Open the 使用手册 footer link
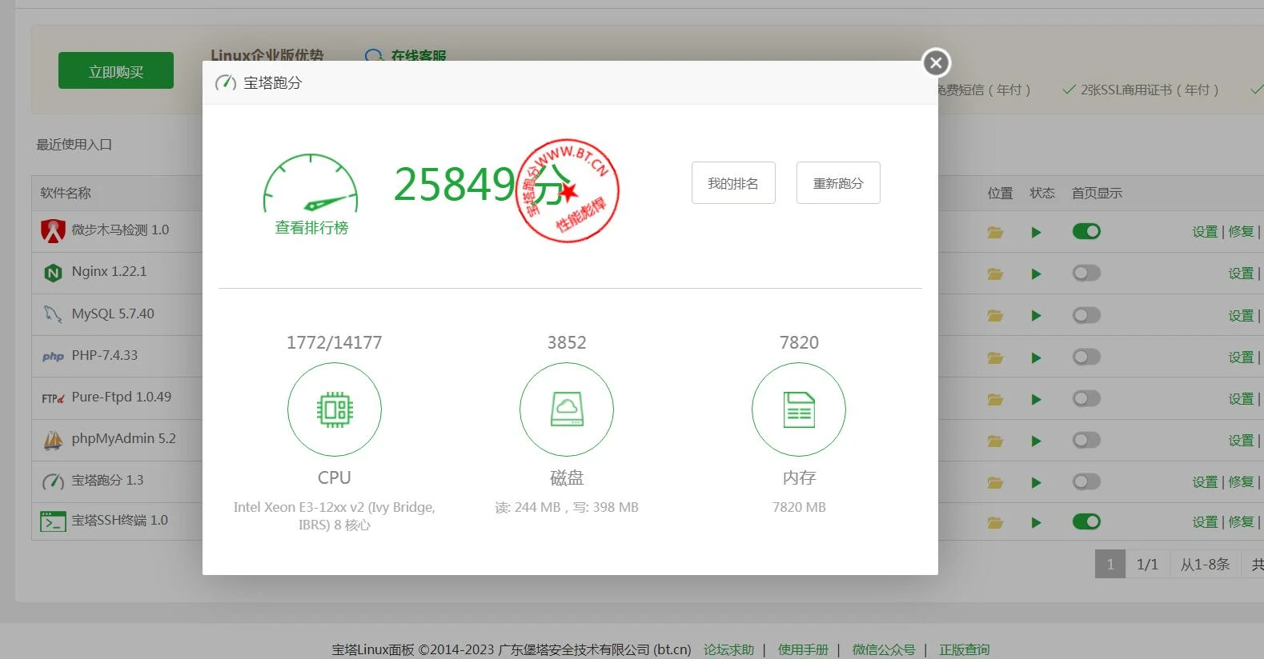The width and height of the screenshot is (1264, 659). (803, 649)
